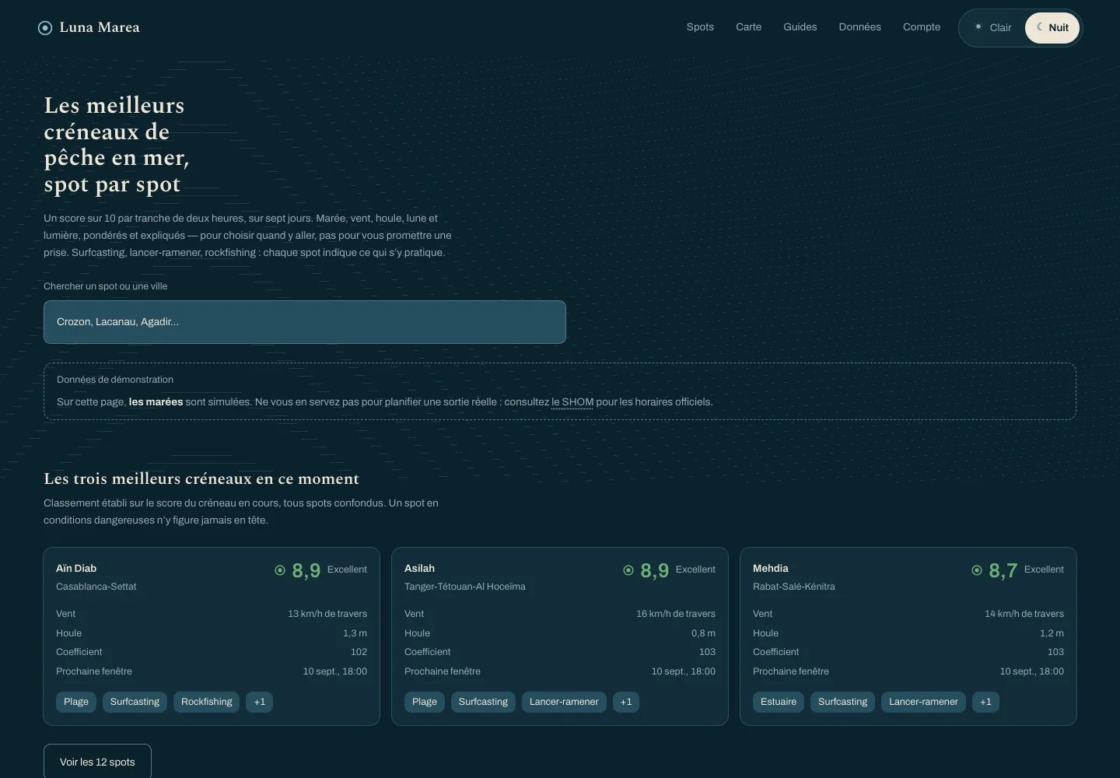Image resolution: width=1120 pixels, height=778 pixels.
Task: Open the Carte navigation link
Action: click(749, 27)
